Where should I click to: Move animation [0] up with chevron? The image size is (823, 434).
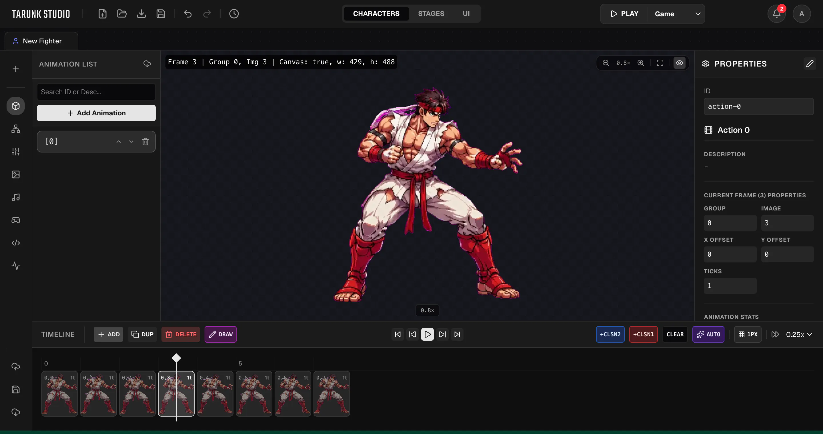pyautogui.click(x=119, y=142)
